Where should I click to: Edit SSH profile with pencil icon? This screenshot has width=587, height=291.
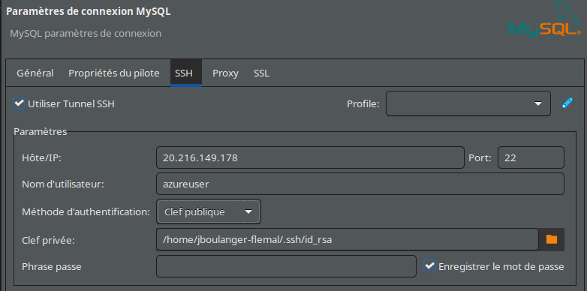pyautogui.click(x=567, y=103)
